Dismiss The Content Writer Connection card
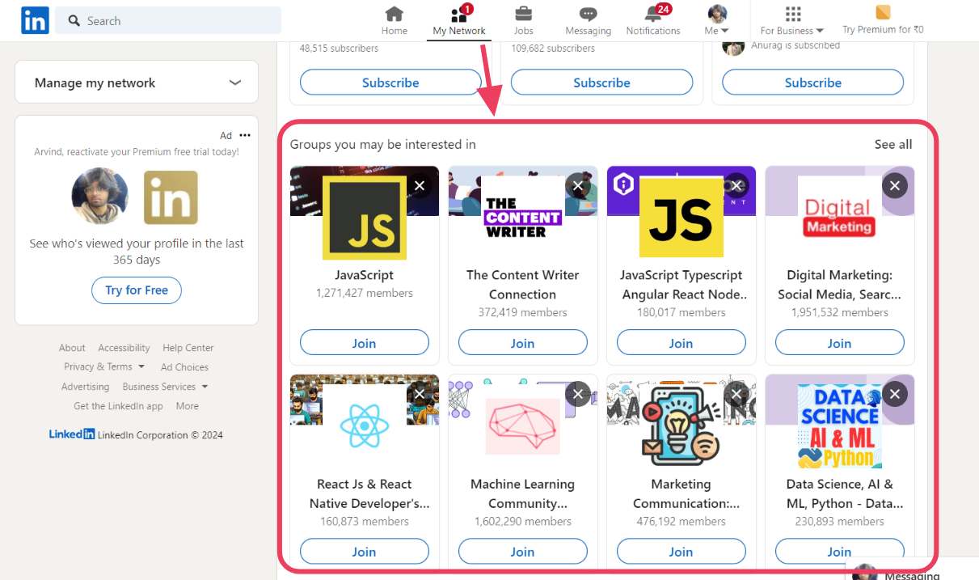The image size is (979, 580). click(577, 185)
